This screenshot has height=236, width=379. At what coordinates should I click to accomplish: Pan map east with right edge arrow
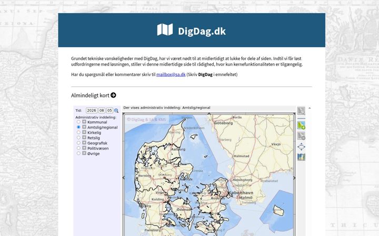294,178
